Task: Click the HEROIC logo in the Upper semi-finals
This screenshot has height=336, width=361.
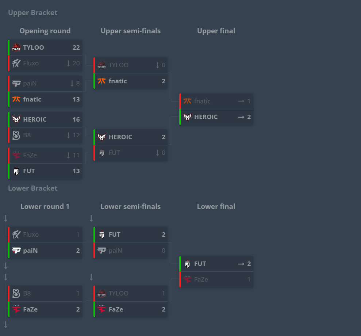Action: coord(102,137)
